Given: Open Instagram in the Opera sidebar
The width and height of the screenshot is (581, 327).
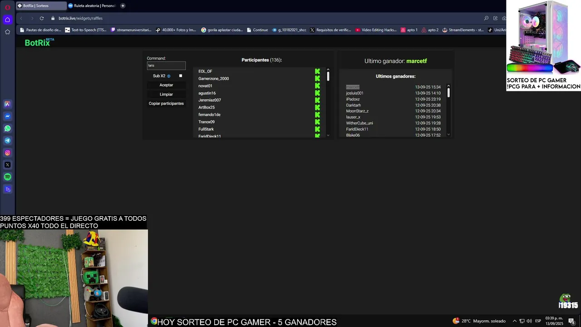Looking at the screenshot, I should (7, 153).
